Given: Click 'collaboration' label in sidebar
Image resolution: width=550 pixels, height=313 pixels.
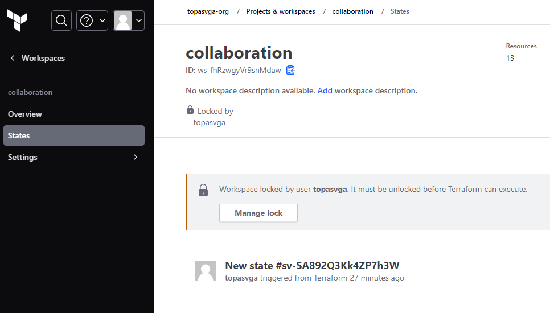Looking at the screenshot, I should (30, 93).
